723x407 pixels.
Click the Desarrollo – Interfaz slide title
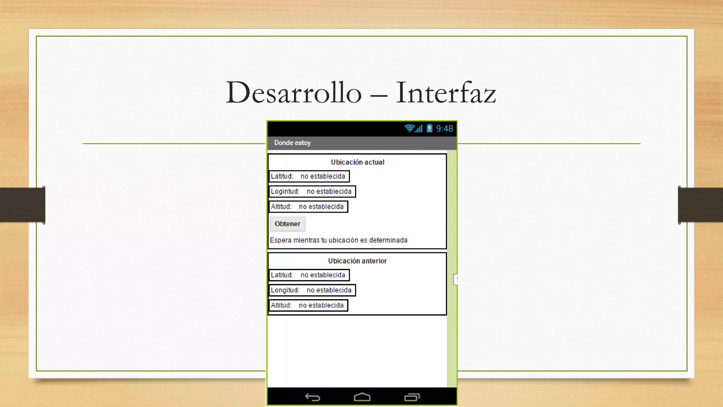pyautogui.click(x=361, y=93)
